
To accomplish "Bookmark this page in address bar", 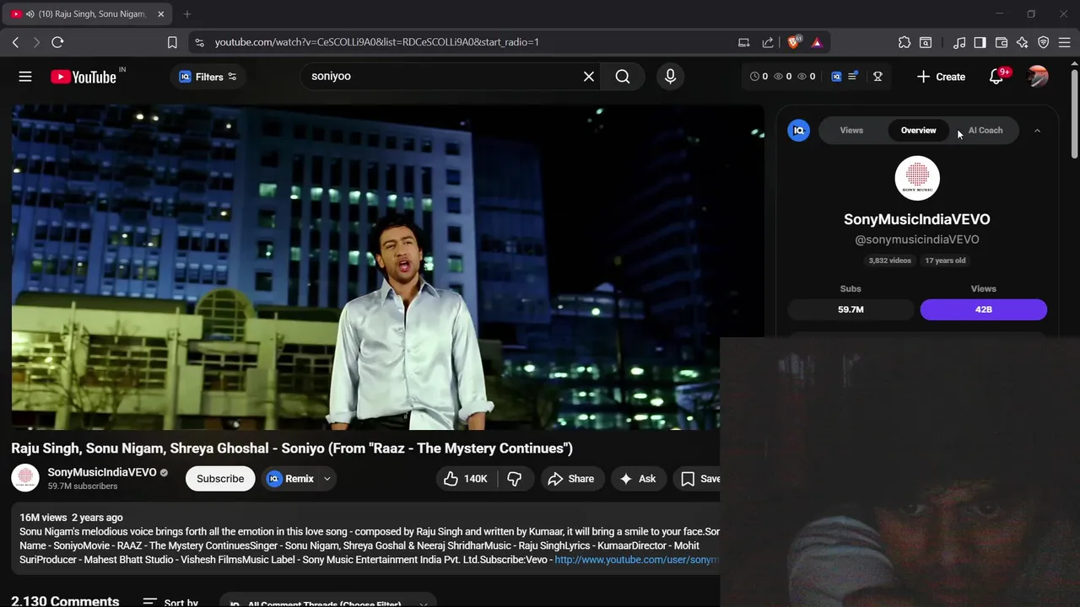I will point(172,42).
